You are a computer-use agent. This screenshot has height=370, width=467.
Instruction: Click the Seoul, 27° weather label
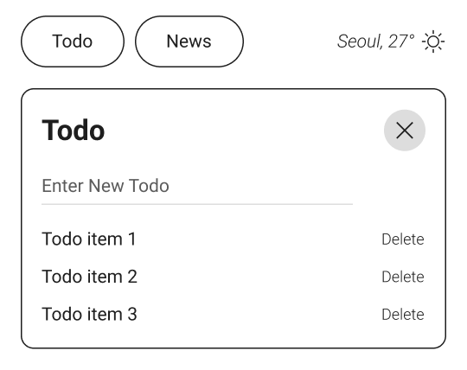pos(375,41)
